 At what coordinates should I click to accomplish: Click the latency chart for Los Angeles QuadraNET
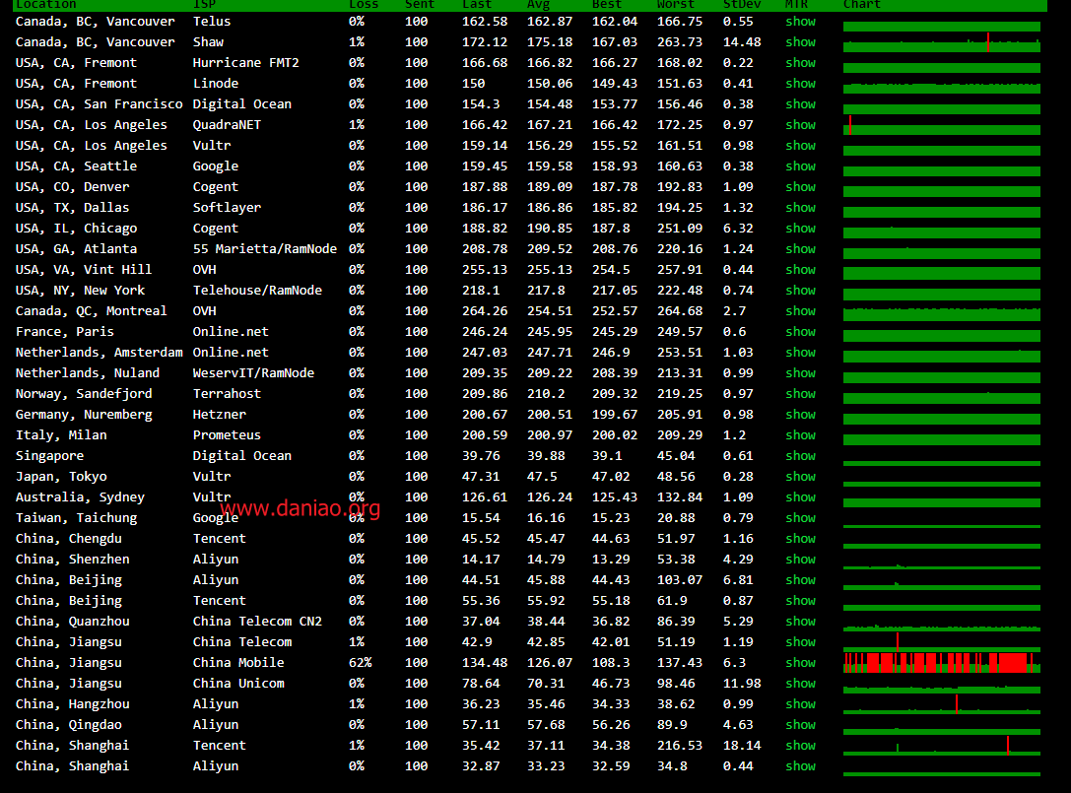941,125
